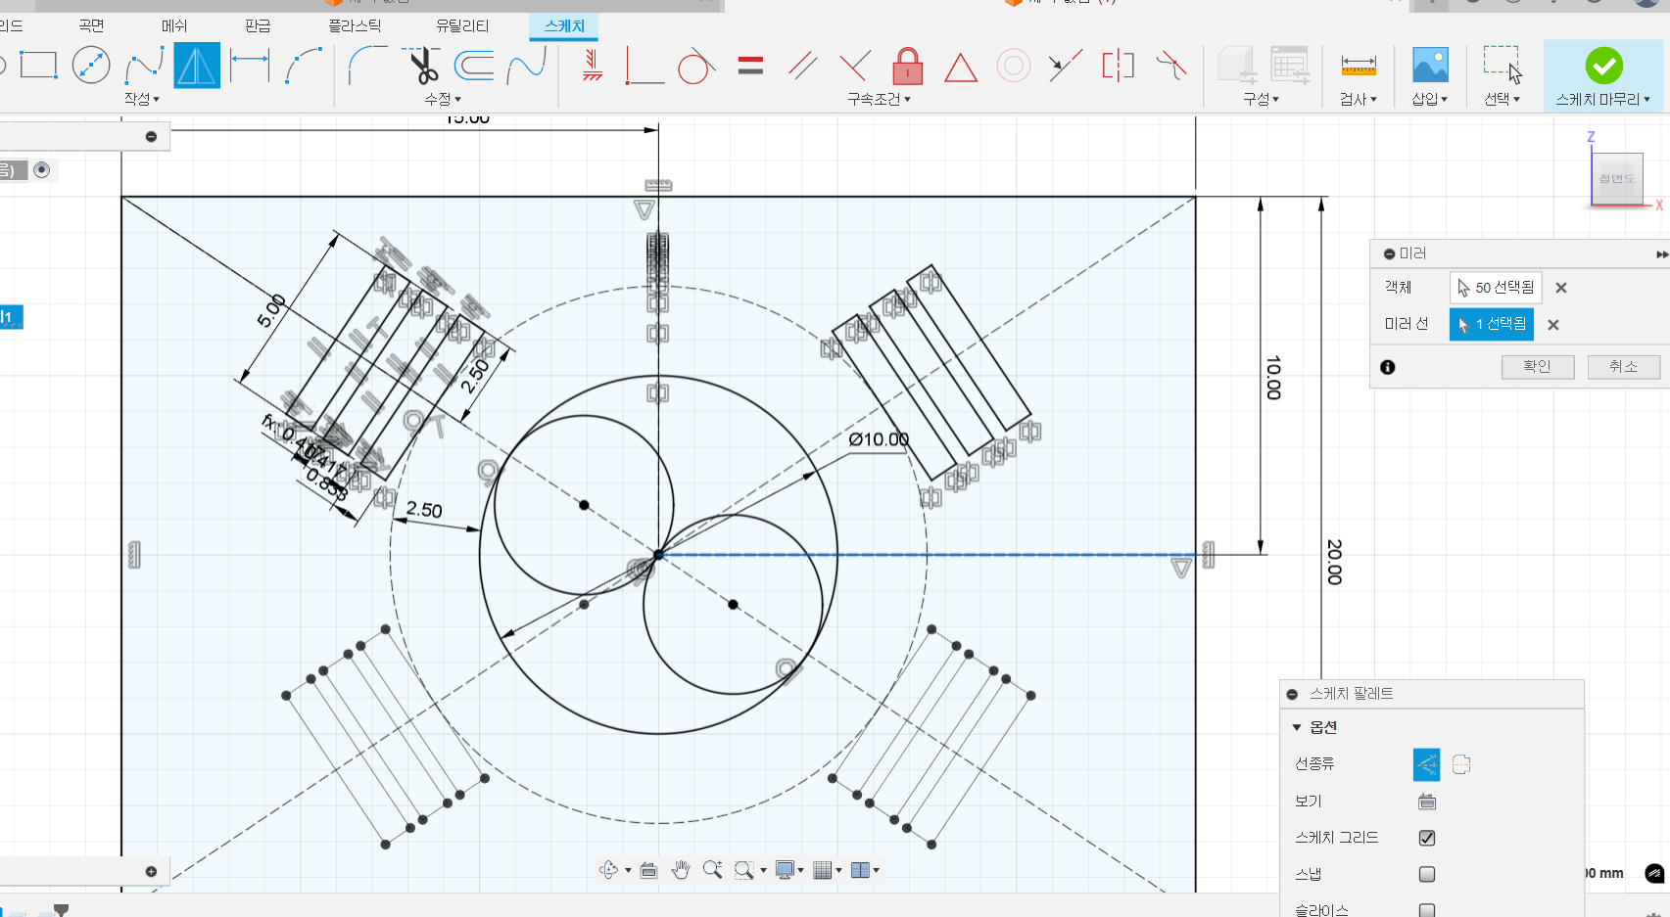Image resolution: width=1670 pixels, height=917 pixels.
Task: Pick the black Trim scissors tool
Action: 424,66
